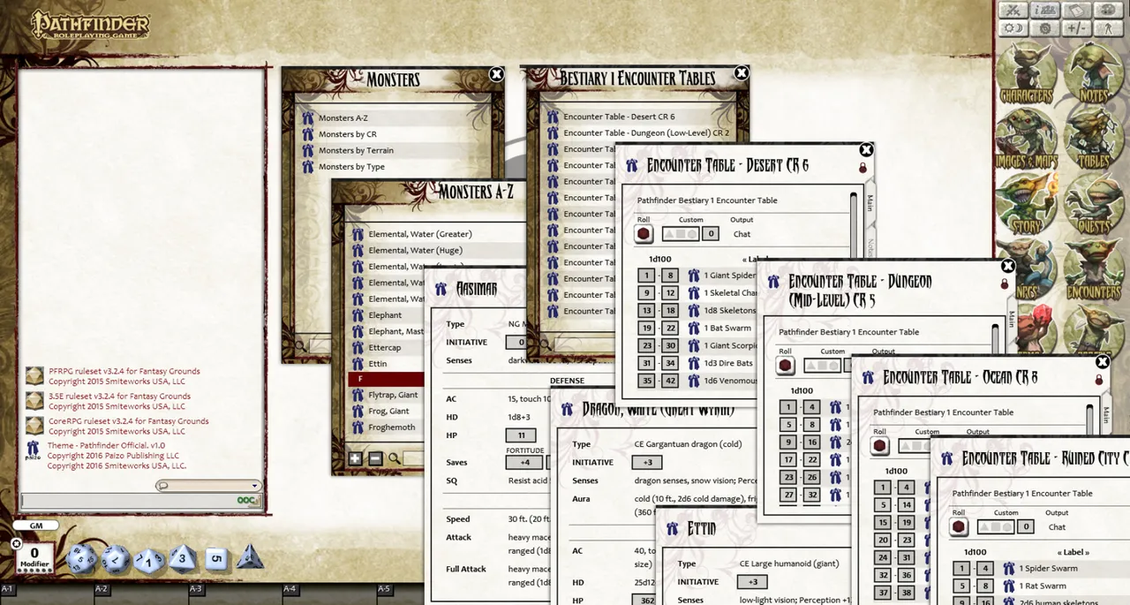Pick the d12 die in the dice tray
Screen dimensions: 1130x605
click(116, 558)
